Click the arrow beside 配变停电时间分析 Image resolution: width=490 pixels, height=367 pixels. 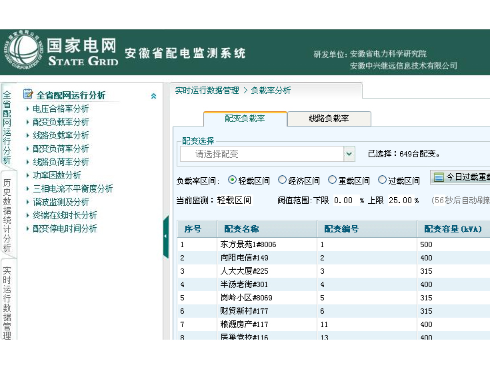point(27,228)
